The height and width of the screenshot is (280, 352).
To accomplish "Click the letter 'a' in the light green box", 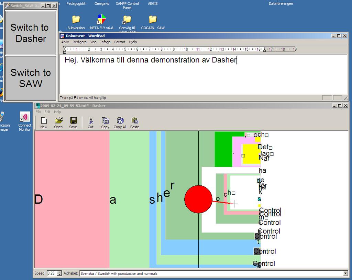I will coord(113,200).
